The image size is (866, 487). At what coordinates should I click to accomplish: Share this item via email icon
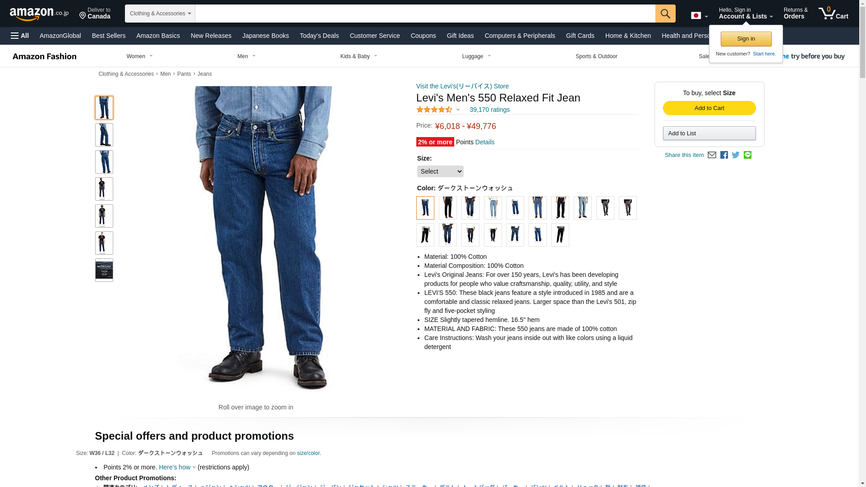click(712, 155)
